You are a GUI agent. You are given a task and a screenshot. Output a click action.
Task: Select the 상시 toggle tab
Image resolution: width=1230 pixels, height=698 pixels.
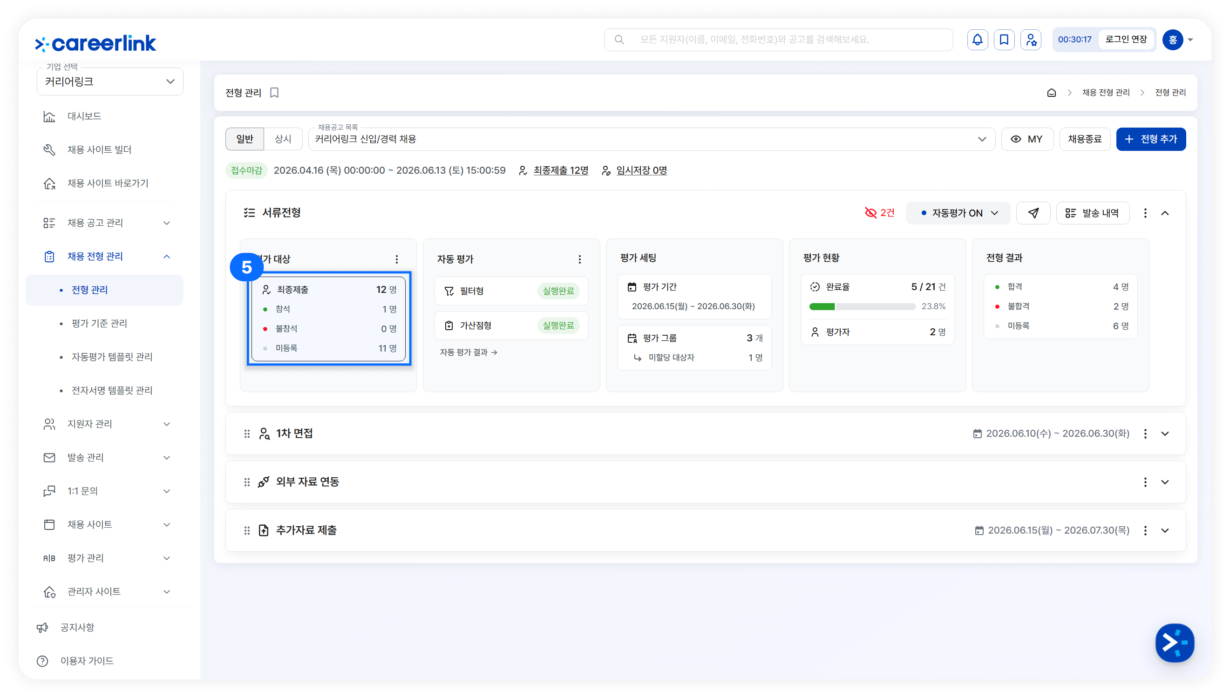pyautogui.click(x=283, y=139)
